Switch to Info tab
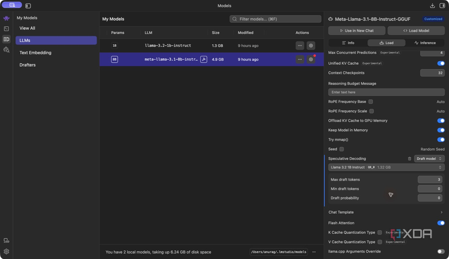Viewport: 449px width, 259px height. (348, 43)
